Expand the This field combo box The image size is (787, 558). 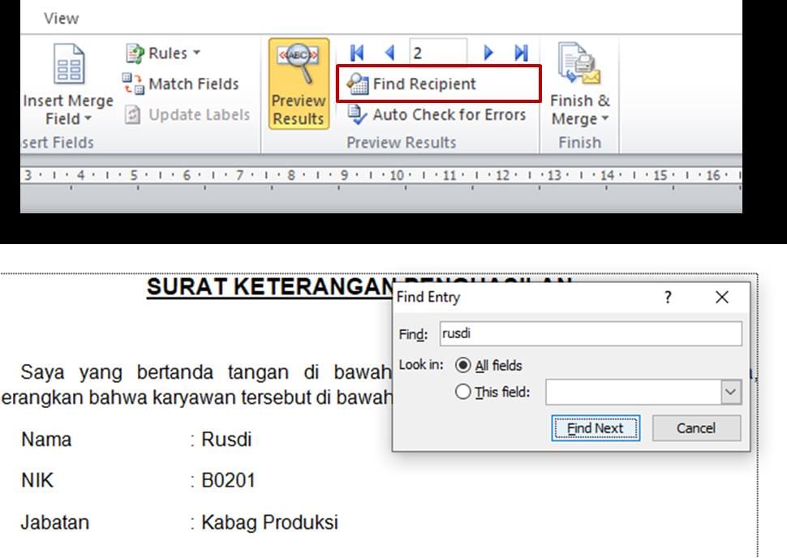(731, 393)
